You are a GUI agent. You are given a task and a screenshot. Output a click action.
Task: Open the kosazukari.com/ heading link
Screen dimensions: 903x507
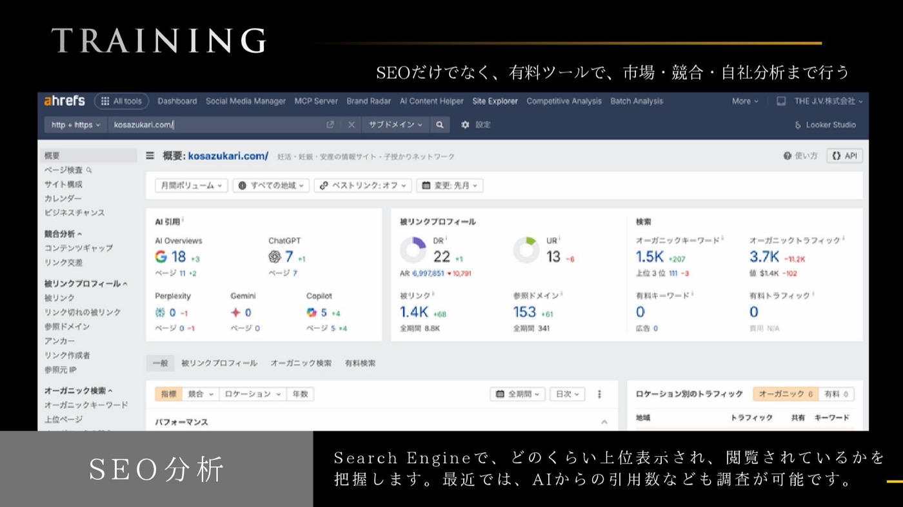[x=228, y=156]
